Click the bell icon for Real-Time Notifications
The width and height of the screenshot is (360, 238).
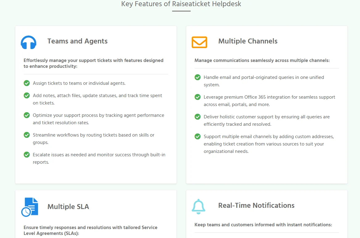click(x=198, y=207)
